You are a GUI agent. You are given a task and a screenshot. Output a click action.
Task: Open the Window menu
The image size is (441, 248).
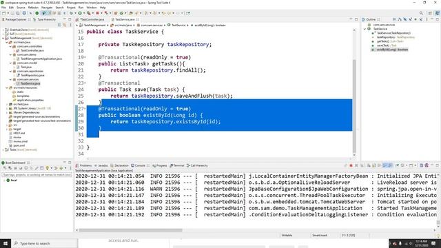pyautogui.click(x=92, y=8)
